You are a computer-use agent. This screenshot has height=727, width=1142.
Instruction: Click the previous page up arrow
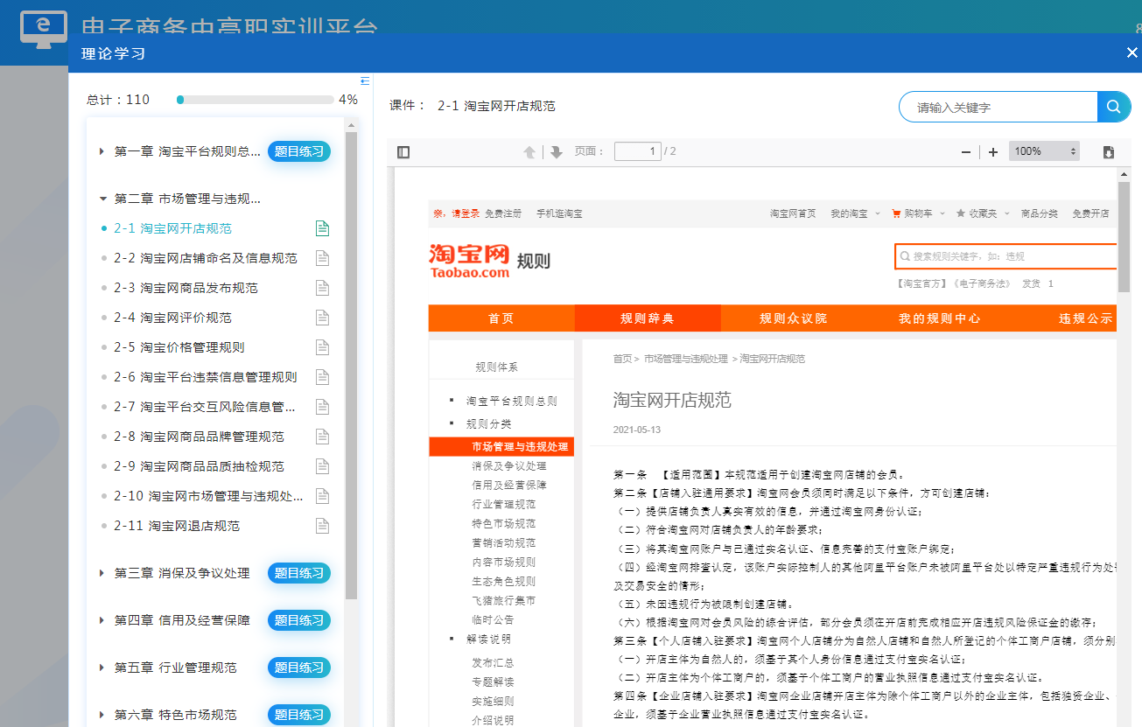tap(529, 152)
